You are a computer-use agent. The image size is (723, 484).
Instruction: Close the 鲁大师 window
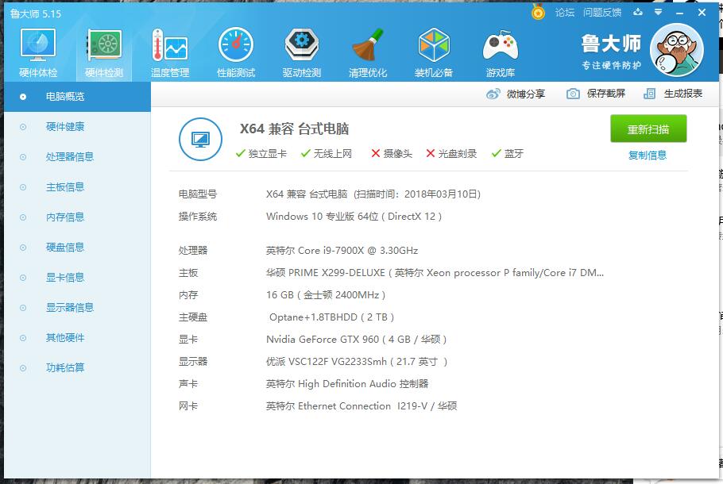702,13
